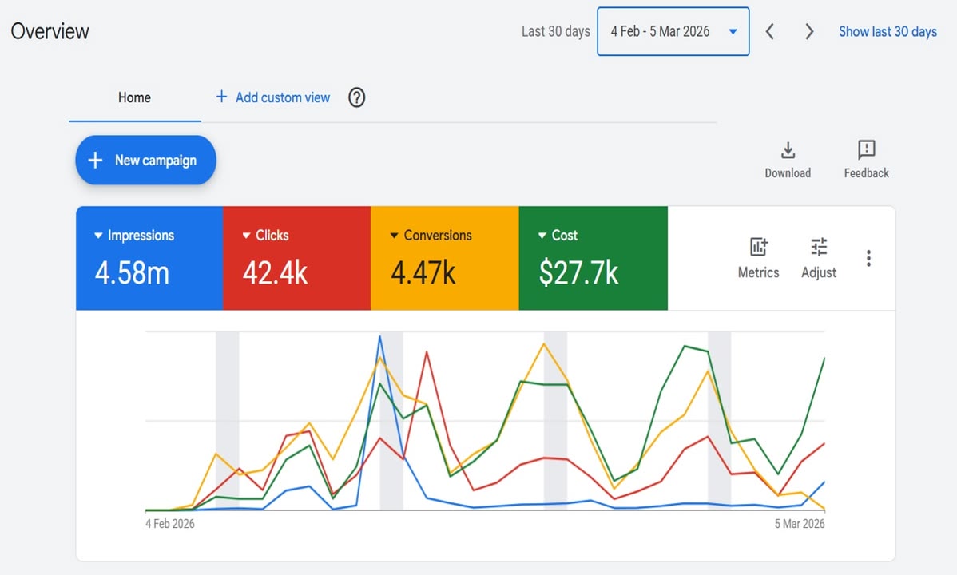This screenshot has width=957, height=575.
Task: Open the Metrics chart icon
Action: click(x=758, y=247)
